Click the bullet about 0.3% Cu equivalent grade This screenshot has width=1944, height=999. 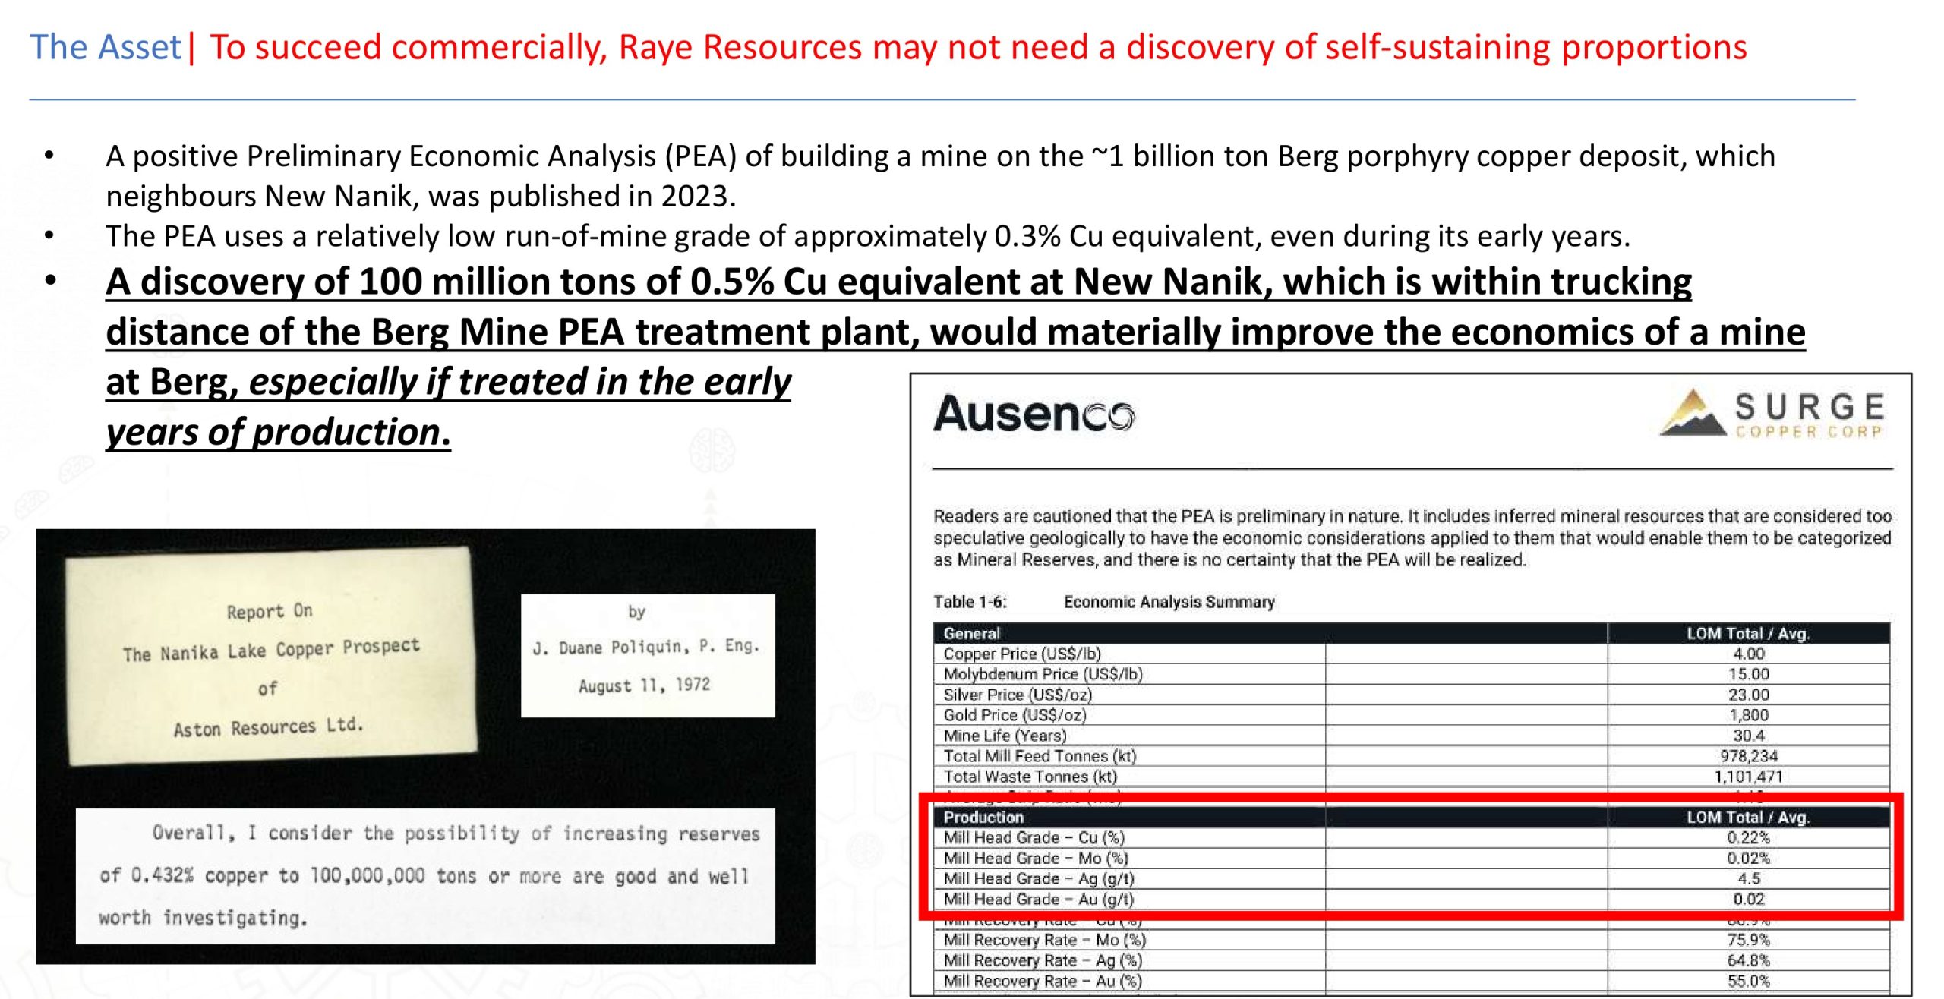867,236
